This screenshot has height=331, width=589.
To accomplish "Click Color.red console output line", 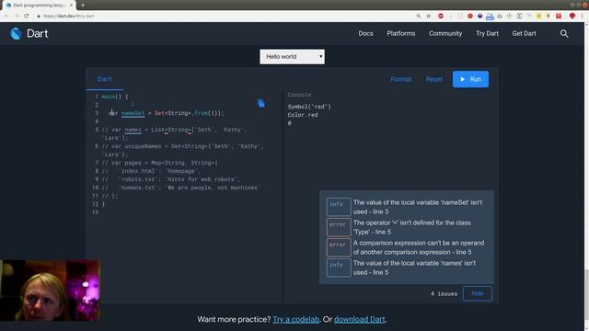I will coord(303,115).
